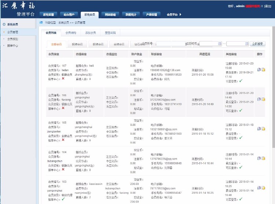Click the breadcrumb location icon
This screenshot has width=275, height=204.
(41, 22)
